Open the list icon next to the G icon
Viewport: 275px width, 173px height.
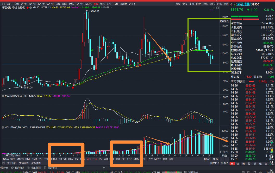coord(234,4)
